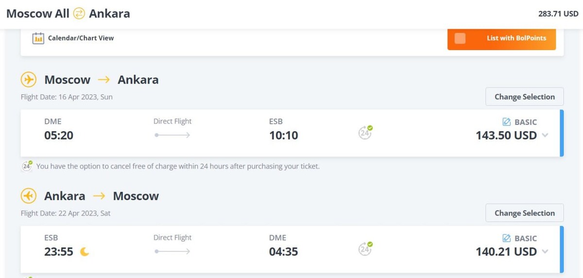Click the 283.71 USD total price
Screen dimensions: 583x278
[558, 14]
